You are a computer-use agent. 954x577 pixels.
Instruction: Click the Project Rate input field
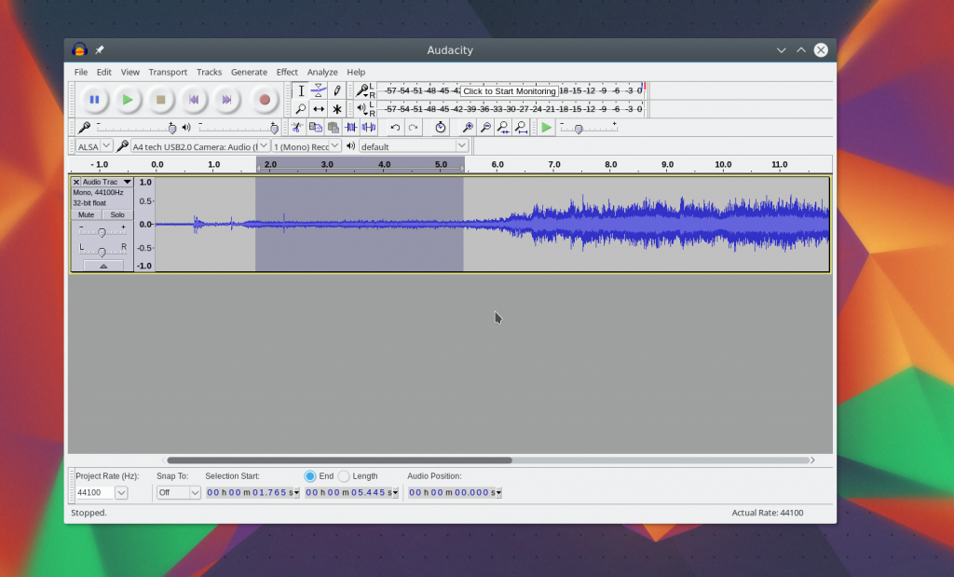point(93,492)
